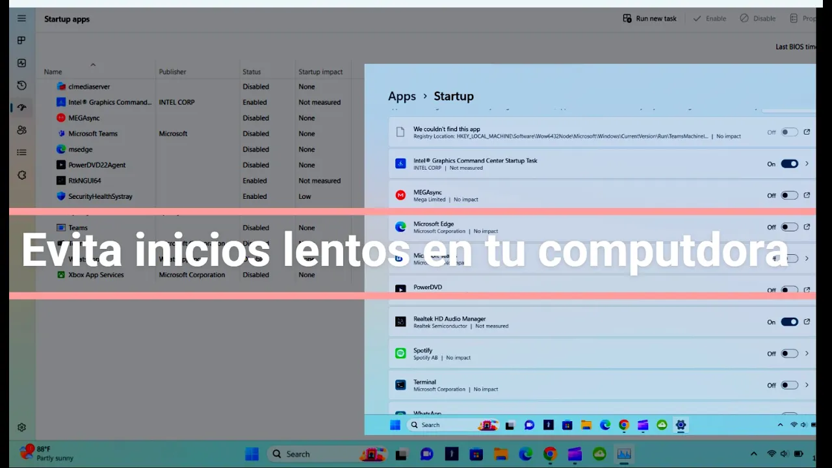This screenshot has height=468, width=832.
Task: Show hidden icons chevron in inner taskbar tray
Action: click(x=780, y=425)
